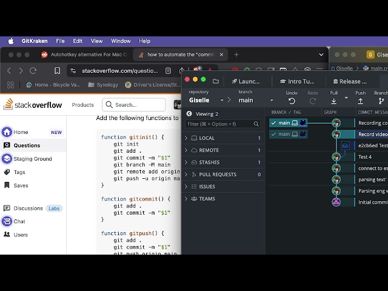Select the 'Test 4' commit
This screenshot has width=388, height=291.
point(365,157)
